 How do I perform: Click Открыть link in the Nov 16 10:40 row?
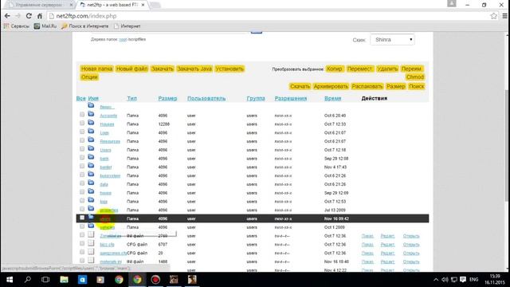pos(411,261)
